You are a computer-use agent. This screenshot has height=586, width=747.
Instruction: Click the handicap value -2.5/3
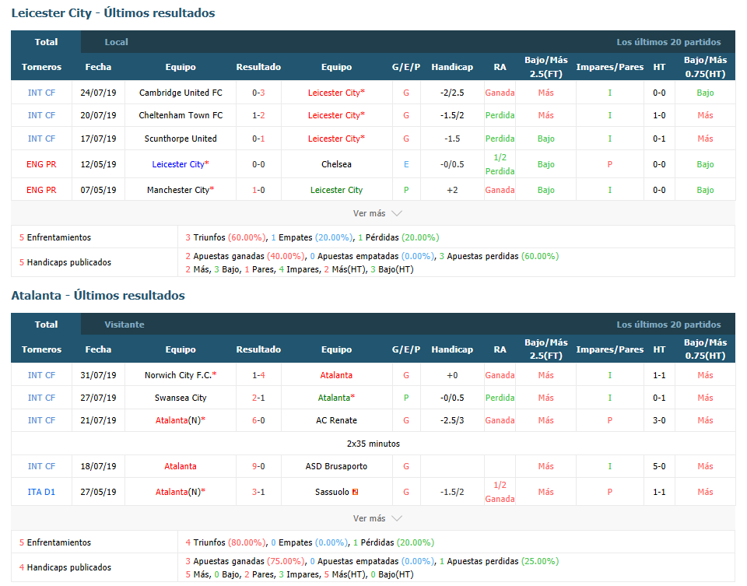coord(452,421)
